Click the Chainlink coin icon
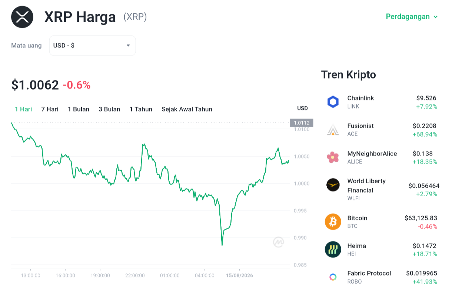 point(333,102)
